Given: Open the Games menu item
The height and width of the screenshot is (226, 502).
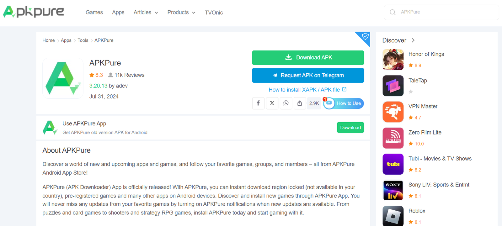Looking at the screenshot, I should click(94, 13).
